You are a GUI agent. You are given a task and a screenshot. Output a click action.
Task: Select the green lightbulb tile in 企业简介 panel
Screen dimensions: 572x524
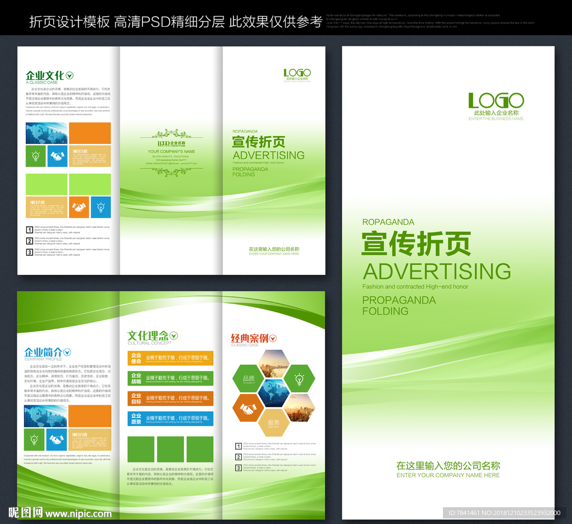point(34,440)
